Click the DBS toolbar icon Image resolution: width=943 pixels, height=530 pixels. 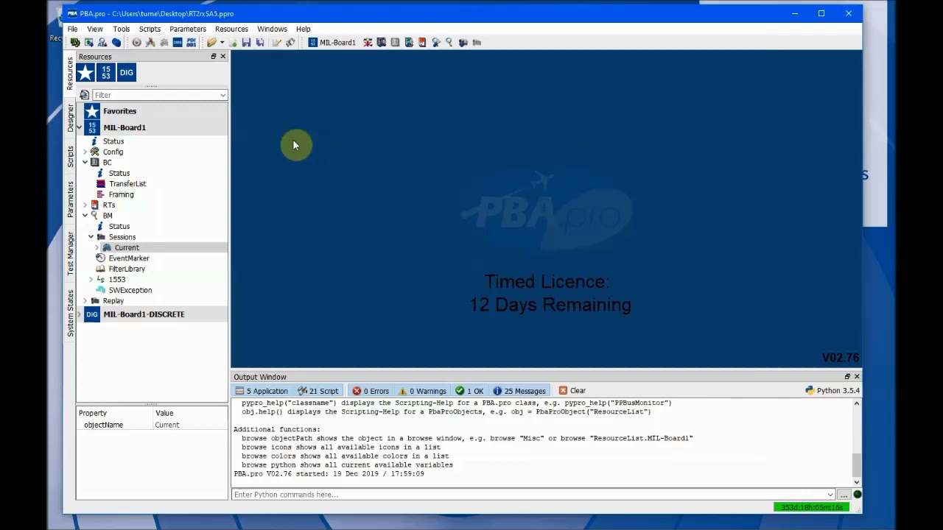178,43
